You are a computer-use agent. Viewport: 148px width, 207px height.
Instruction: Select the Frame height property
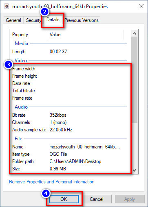click(24, 76)
